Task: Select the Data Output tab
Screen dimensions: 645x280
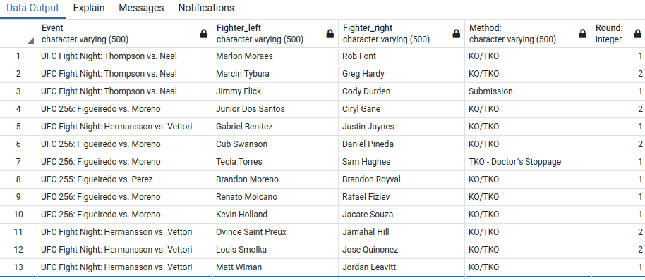Action: point(32,8)
